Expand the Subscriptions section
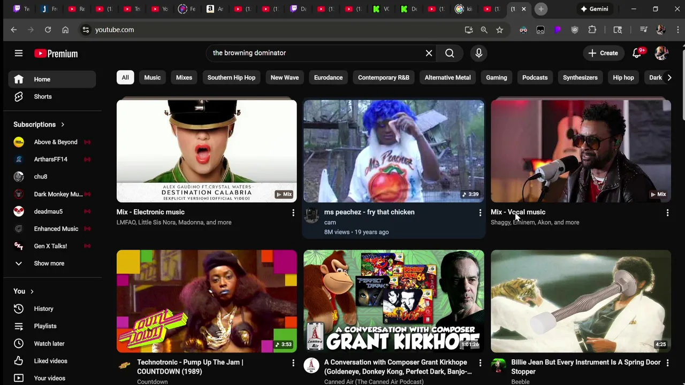Image resolution: width=685 pixels, height=385 pixels. point(39,125)
